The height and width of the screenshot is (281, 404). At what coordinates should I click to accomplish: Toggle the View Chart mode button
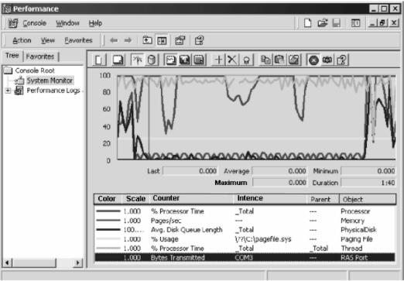point(170,60)
